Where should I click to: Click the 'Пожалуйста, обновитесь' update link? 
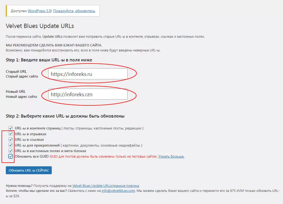(x=74, y=11)
